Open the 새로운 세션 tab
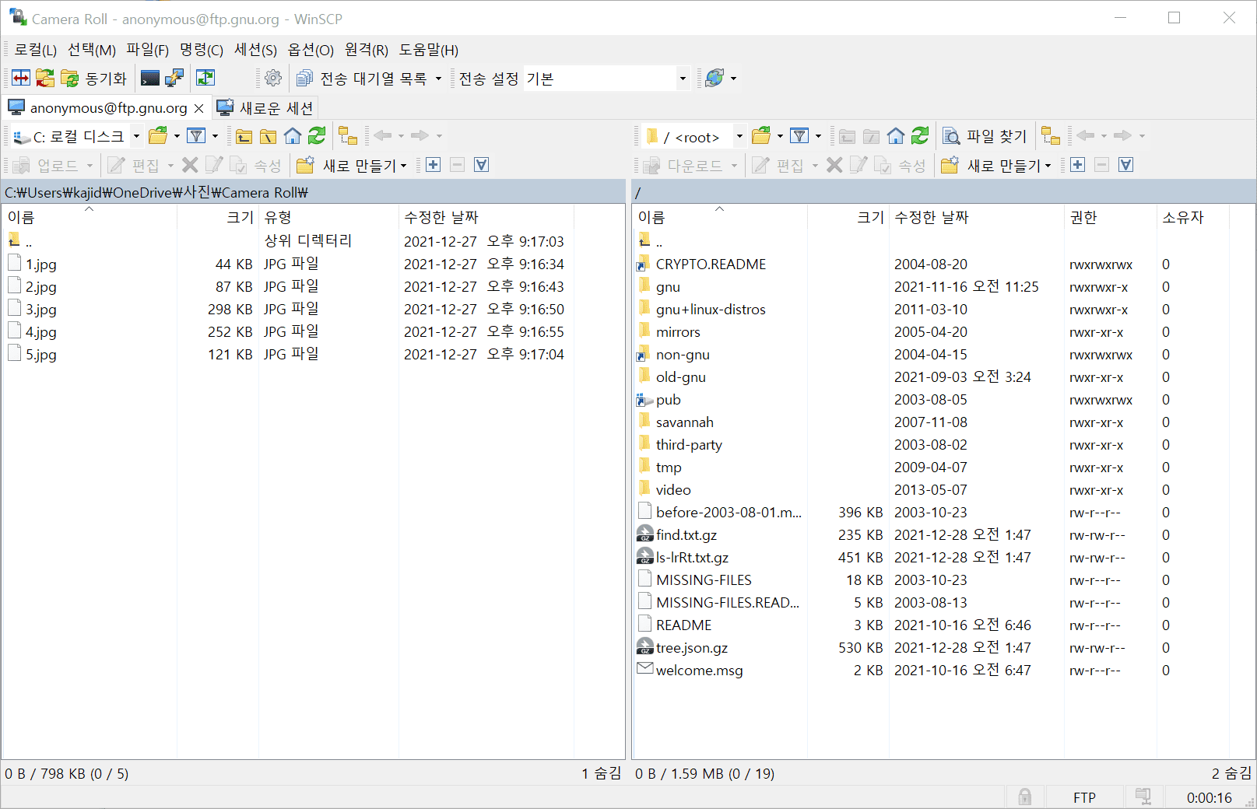The image size is (1257, 809). point(265,107)
